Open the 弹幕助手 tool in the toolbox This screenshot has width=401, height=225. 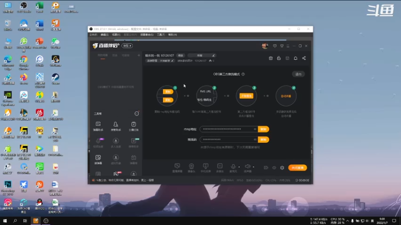pyautogui.click(x=98, y=126)
